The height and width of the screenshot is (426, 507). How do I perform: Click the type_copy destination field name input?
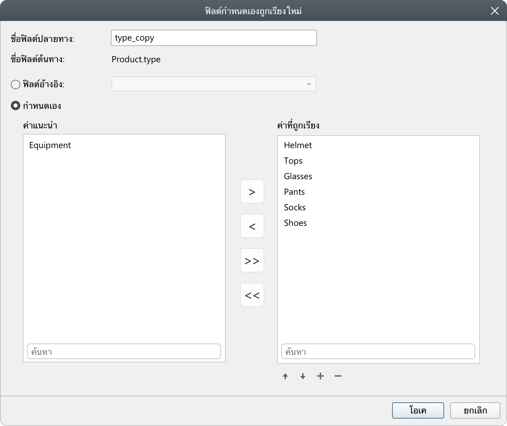click(x=214, y=38)
